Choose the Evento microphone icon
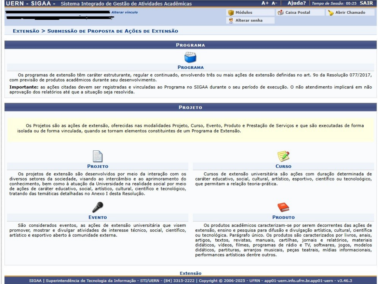The image size is (378, 284). click(x=98, y=207)
